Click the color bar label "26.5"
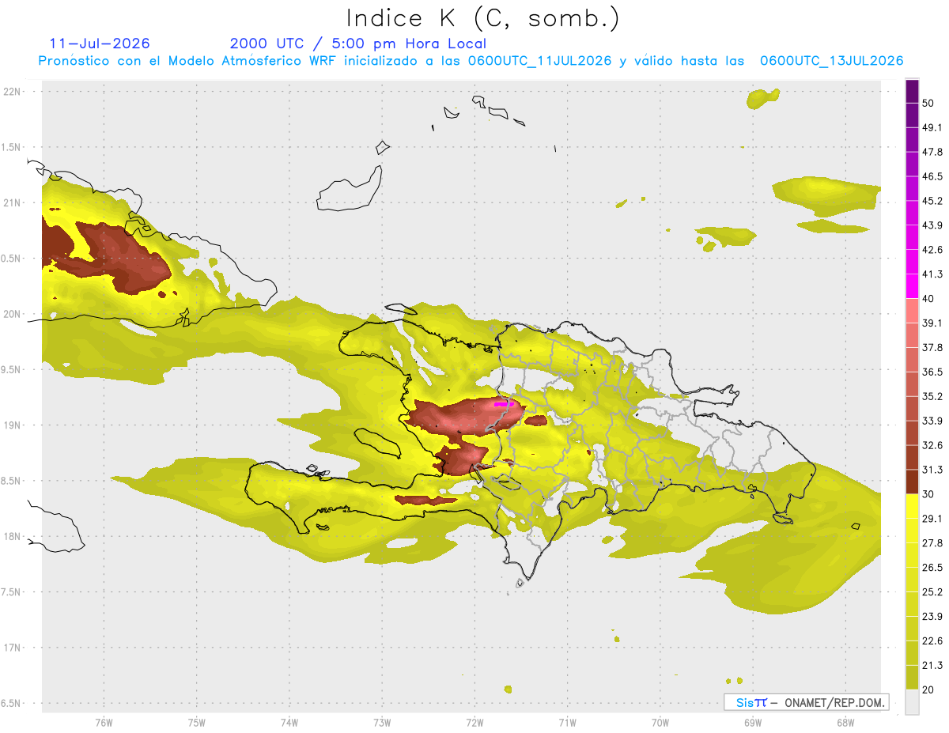Viewport: 949px width, 733px height. [932, 567]
